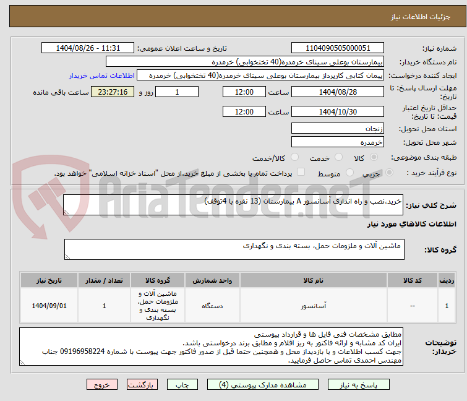Select the جزیی purchase type radio
The image size is (467, 401).
[389, 173]
